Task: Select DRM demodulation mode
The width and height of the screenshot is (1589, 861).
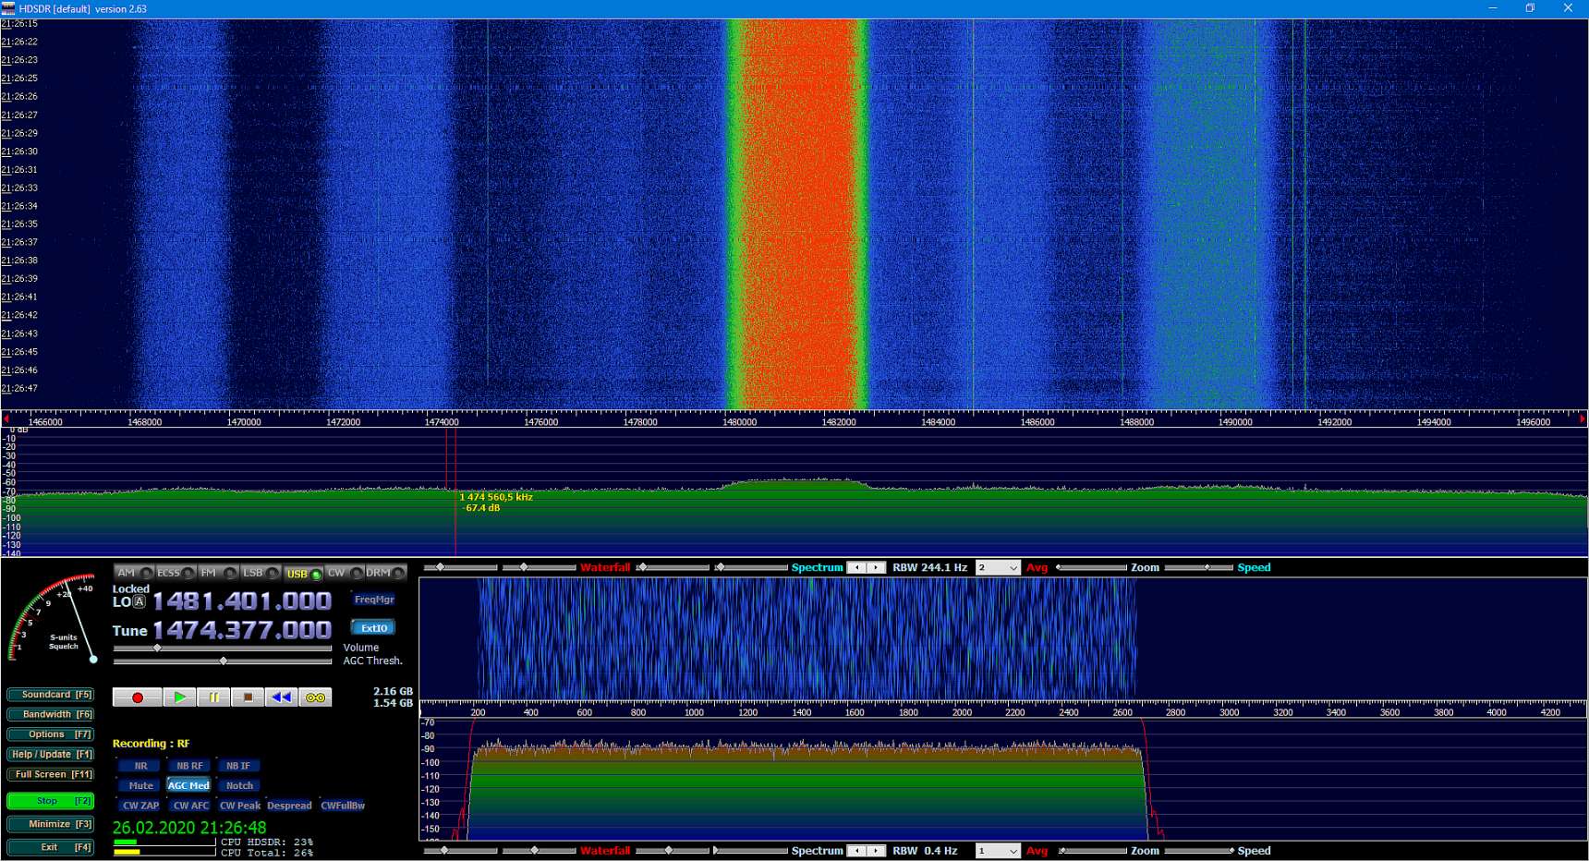Action: click(386, 573)
